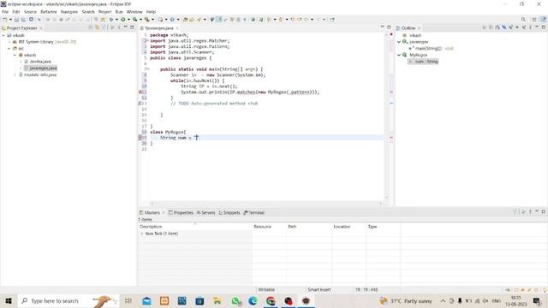Image resolution: width=548 pixels, height=308 pixels.
Task: Click the New Java Class toolbar icon
Action: point(172,20)
